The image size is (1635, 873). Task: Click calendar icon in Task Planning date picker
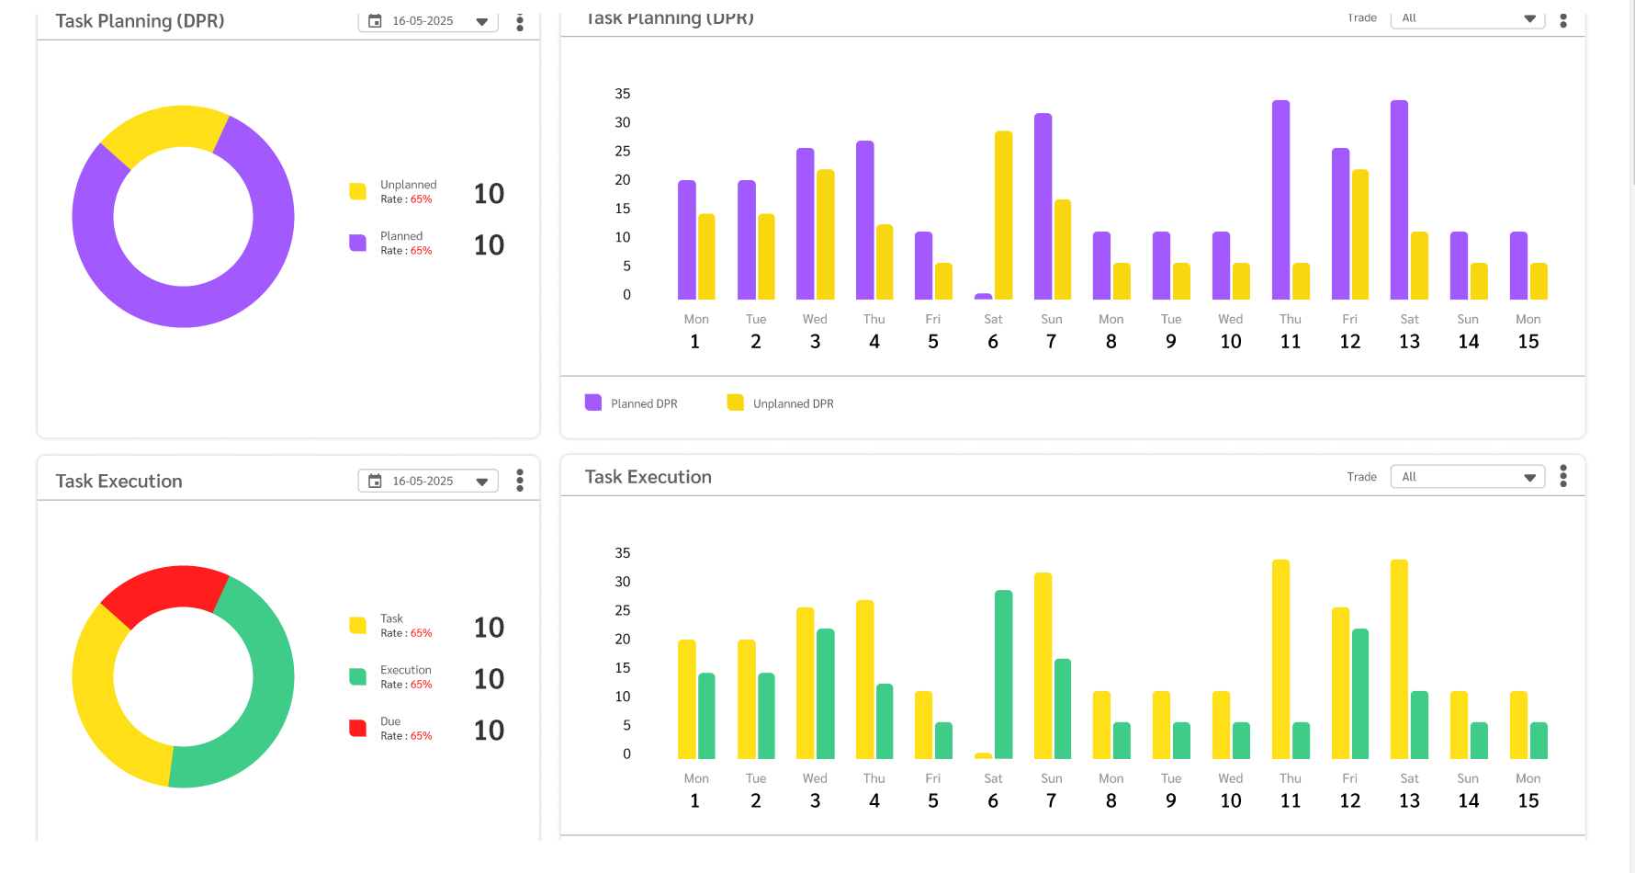375,21
